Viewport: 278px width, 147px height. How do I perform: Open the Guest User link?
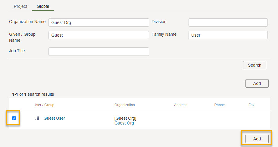point(54,118)
